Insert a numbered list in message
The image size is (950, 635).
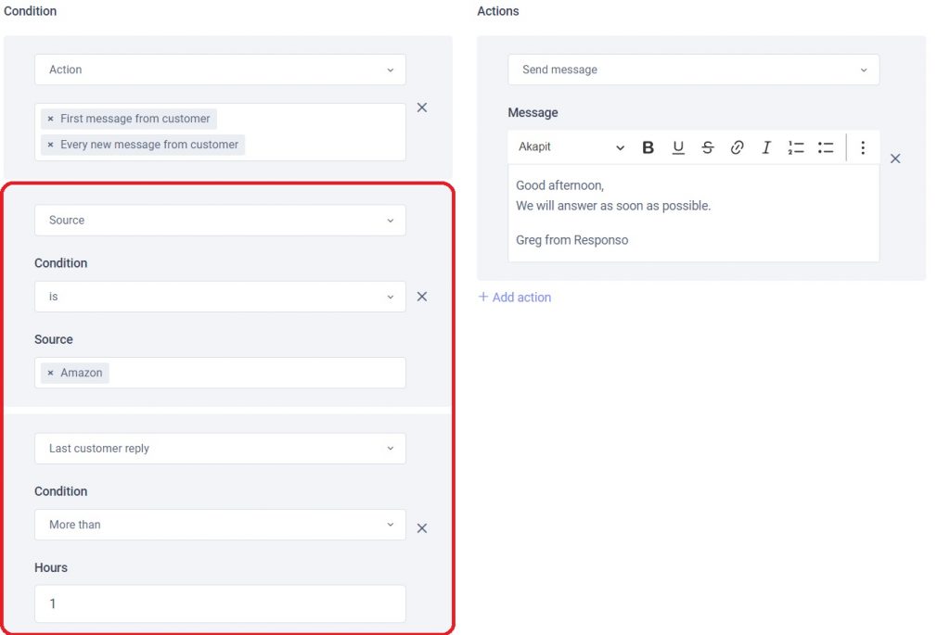pyautogui.click(x=796, y=147)
